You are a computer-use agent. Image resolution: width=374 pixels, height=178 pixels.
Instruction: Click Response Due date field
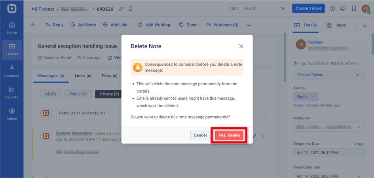tap(329, 153)
